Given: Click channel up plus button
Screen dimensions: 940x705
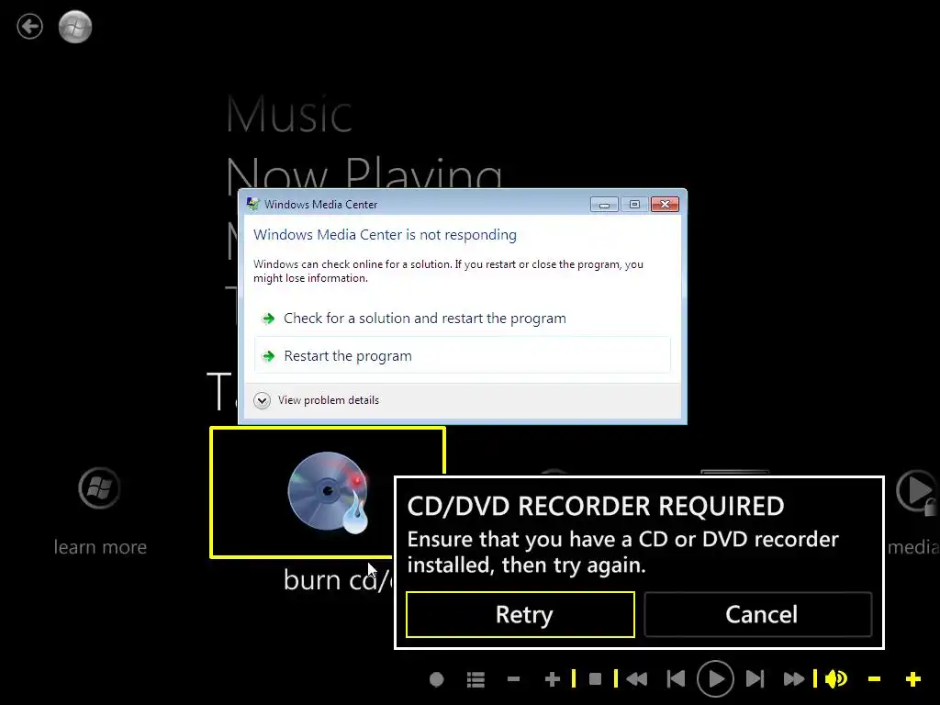Looking at the screenshot, I should [x=552, y=679].
